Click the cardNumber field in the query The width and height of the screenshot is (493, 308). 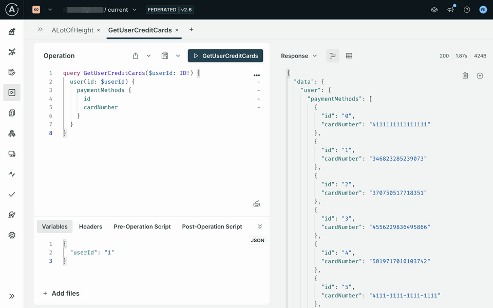coord(101,107)
